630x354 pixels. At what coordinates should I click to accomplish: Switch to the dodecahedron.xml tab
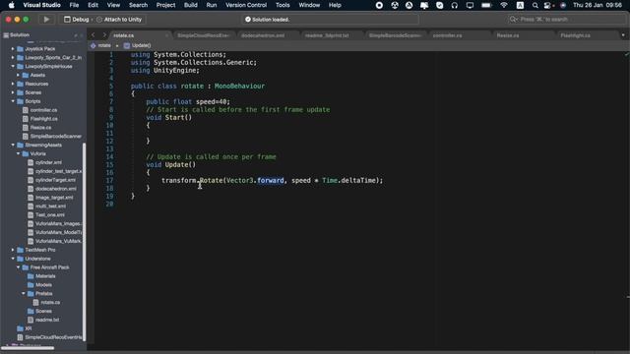pyautogui.click(x=263, y=35)
